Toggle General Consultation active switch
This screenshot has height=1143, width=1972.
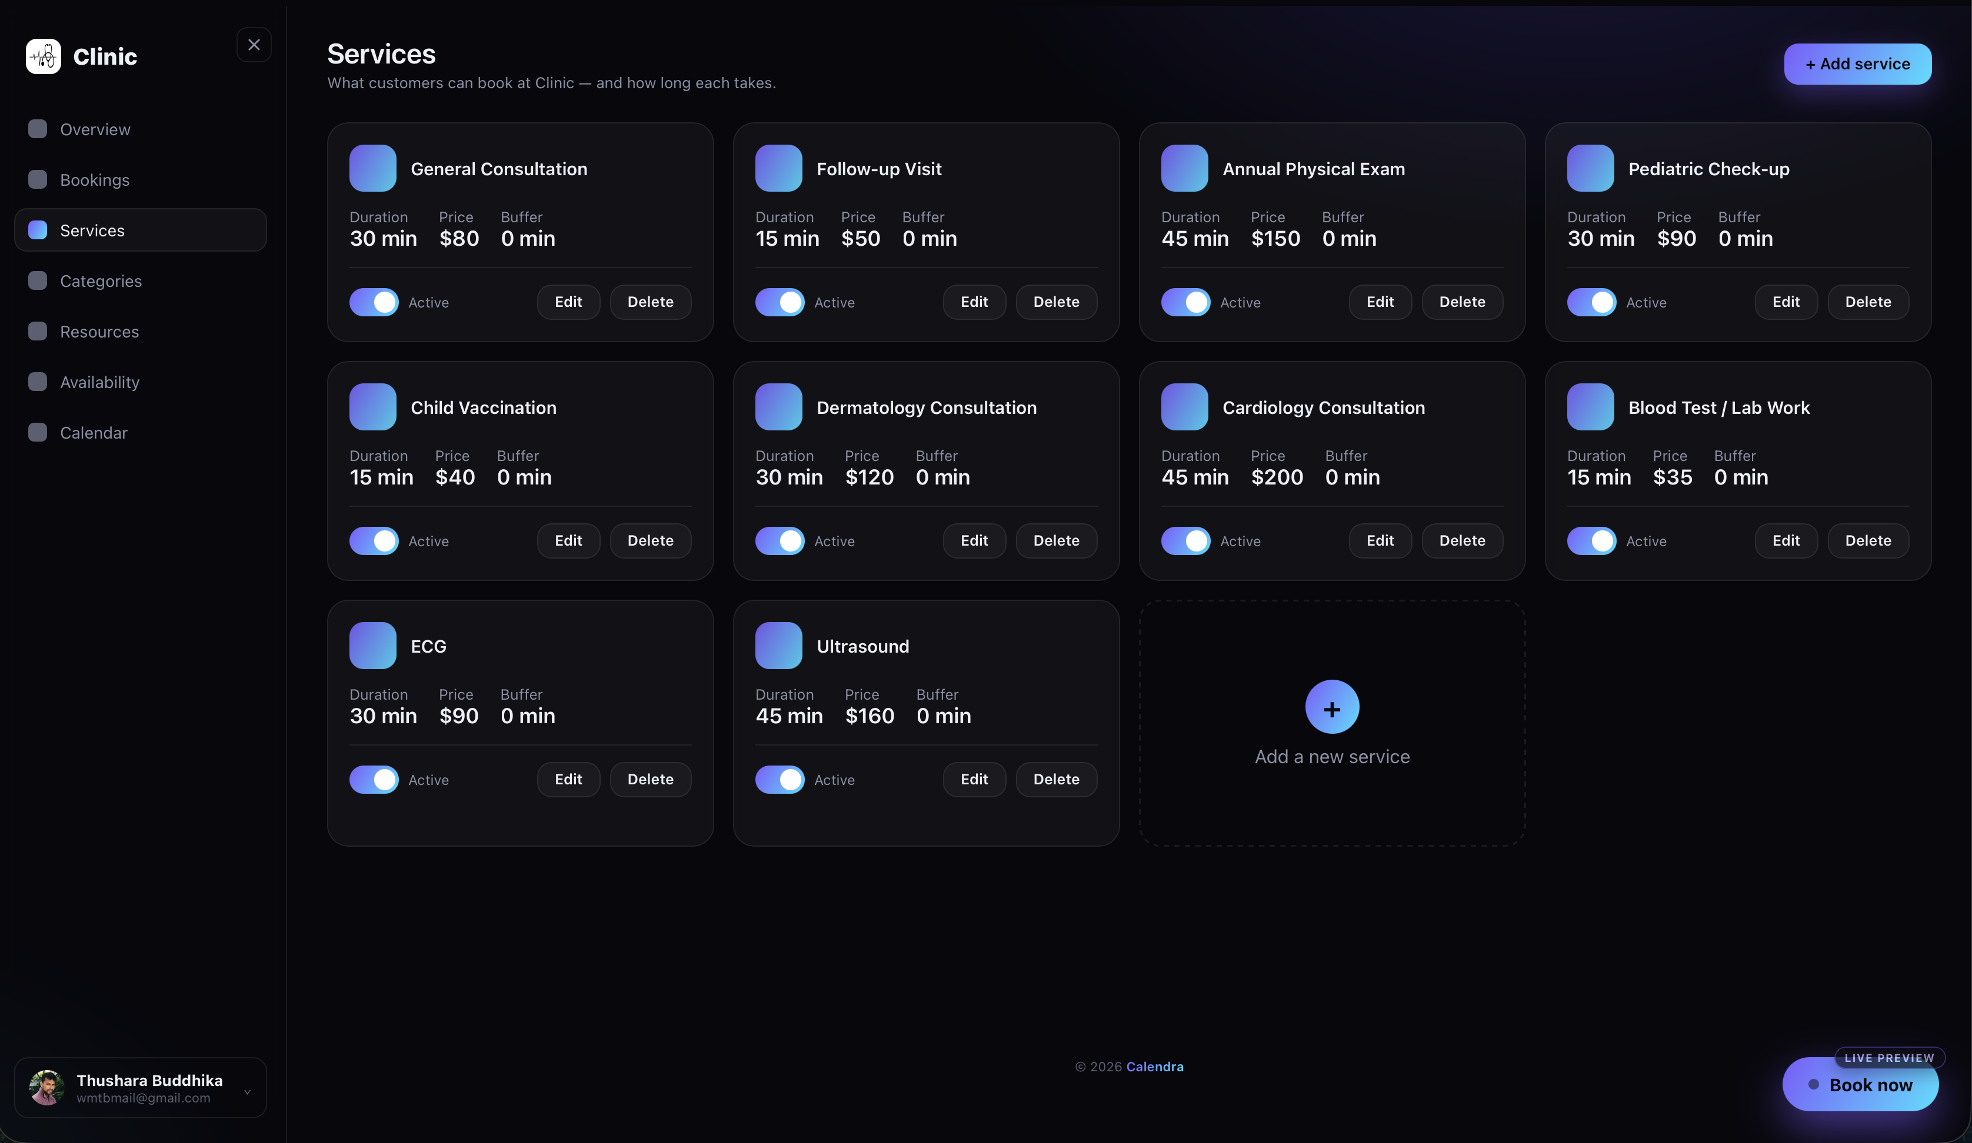pyautogui.click(x=374, y=302)
